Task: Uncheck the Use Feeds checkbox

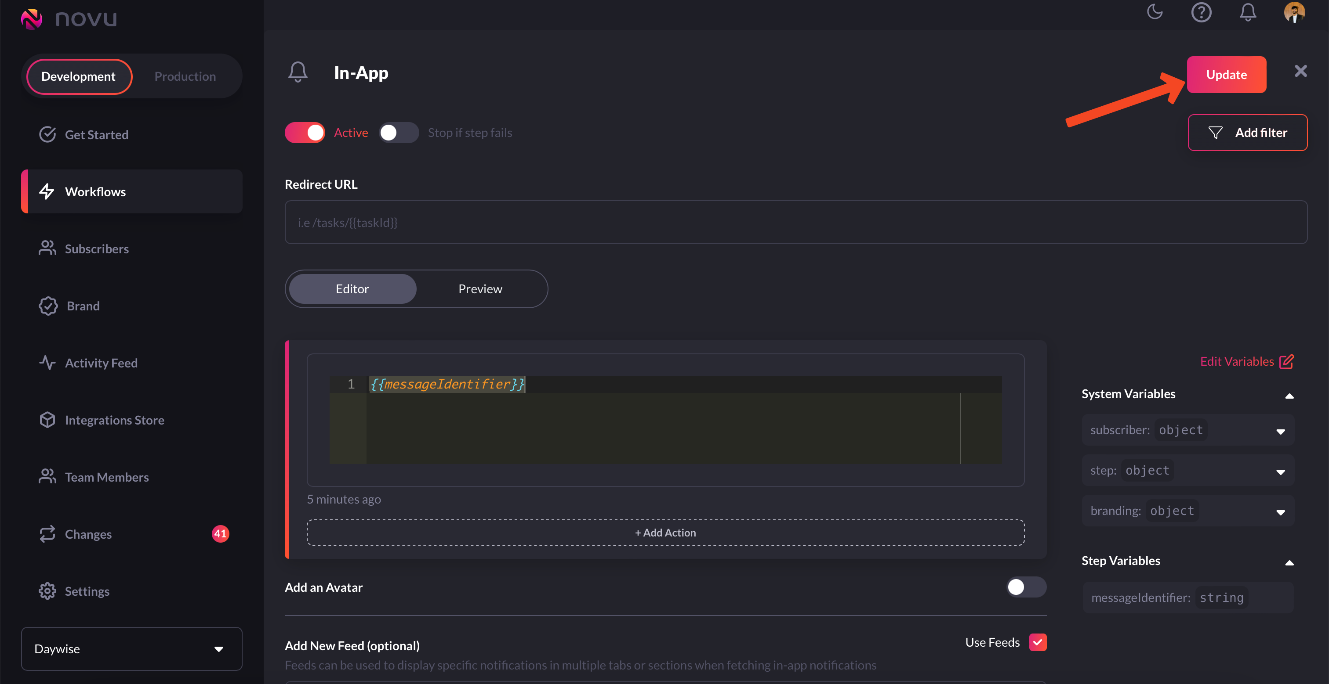Action: (1038, 642)
